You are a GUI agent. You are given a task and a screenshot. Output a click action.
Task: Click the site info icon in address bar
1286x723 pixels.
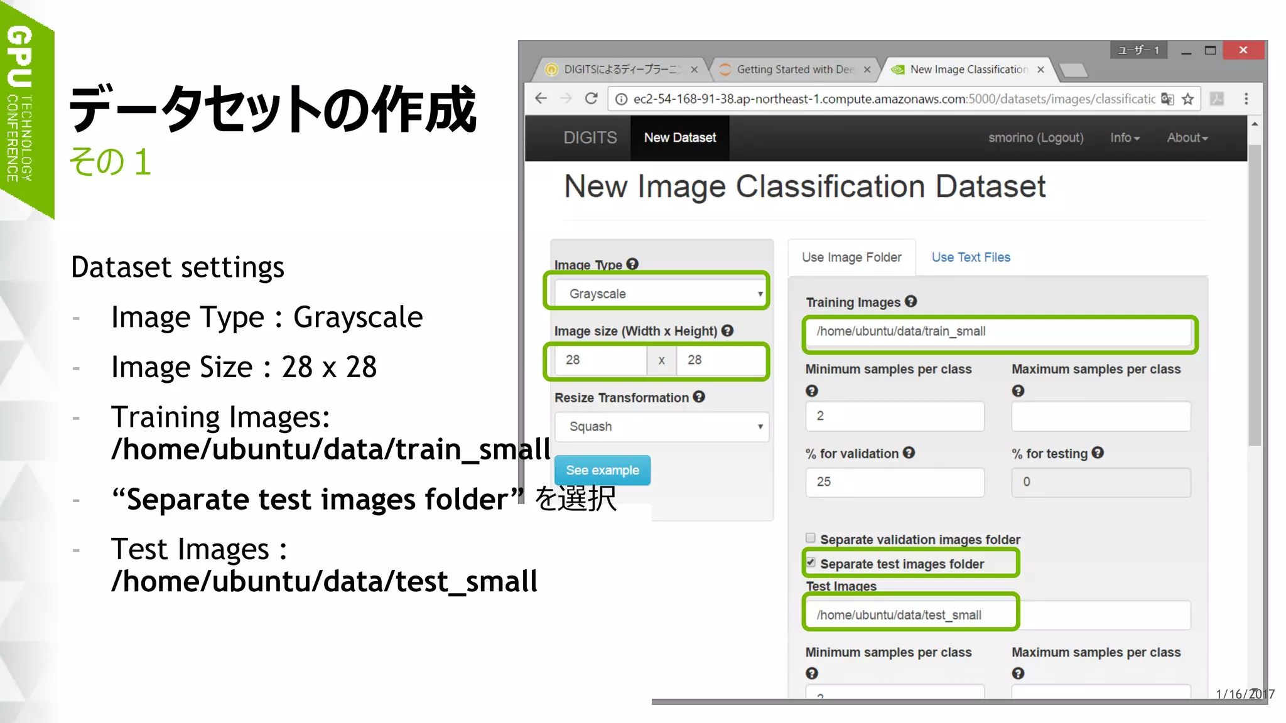click(620, 99)
